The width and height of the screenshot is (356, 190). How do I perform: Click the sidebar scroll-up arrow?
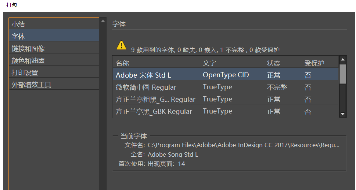coord(103,21)
